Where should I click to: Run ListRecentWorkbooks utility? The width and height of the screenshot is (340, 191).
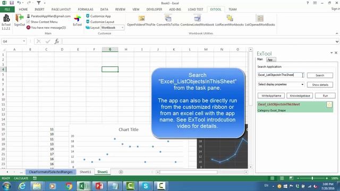(x=229, y=21)
